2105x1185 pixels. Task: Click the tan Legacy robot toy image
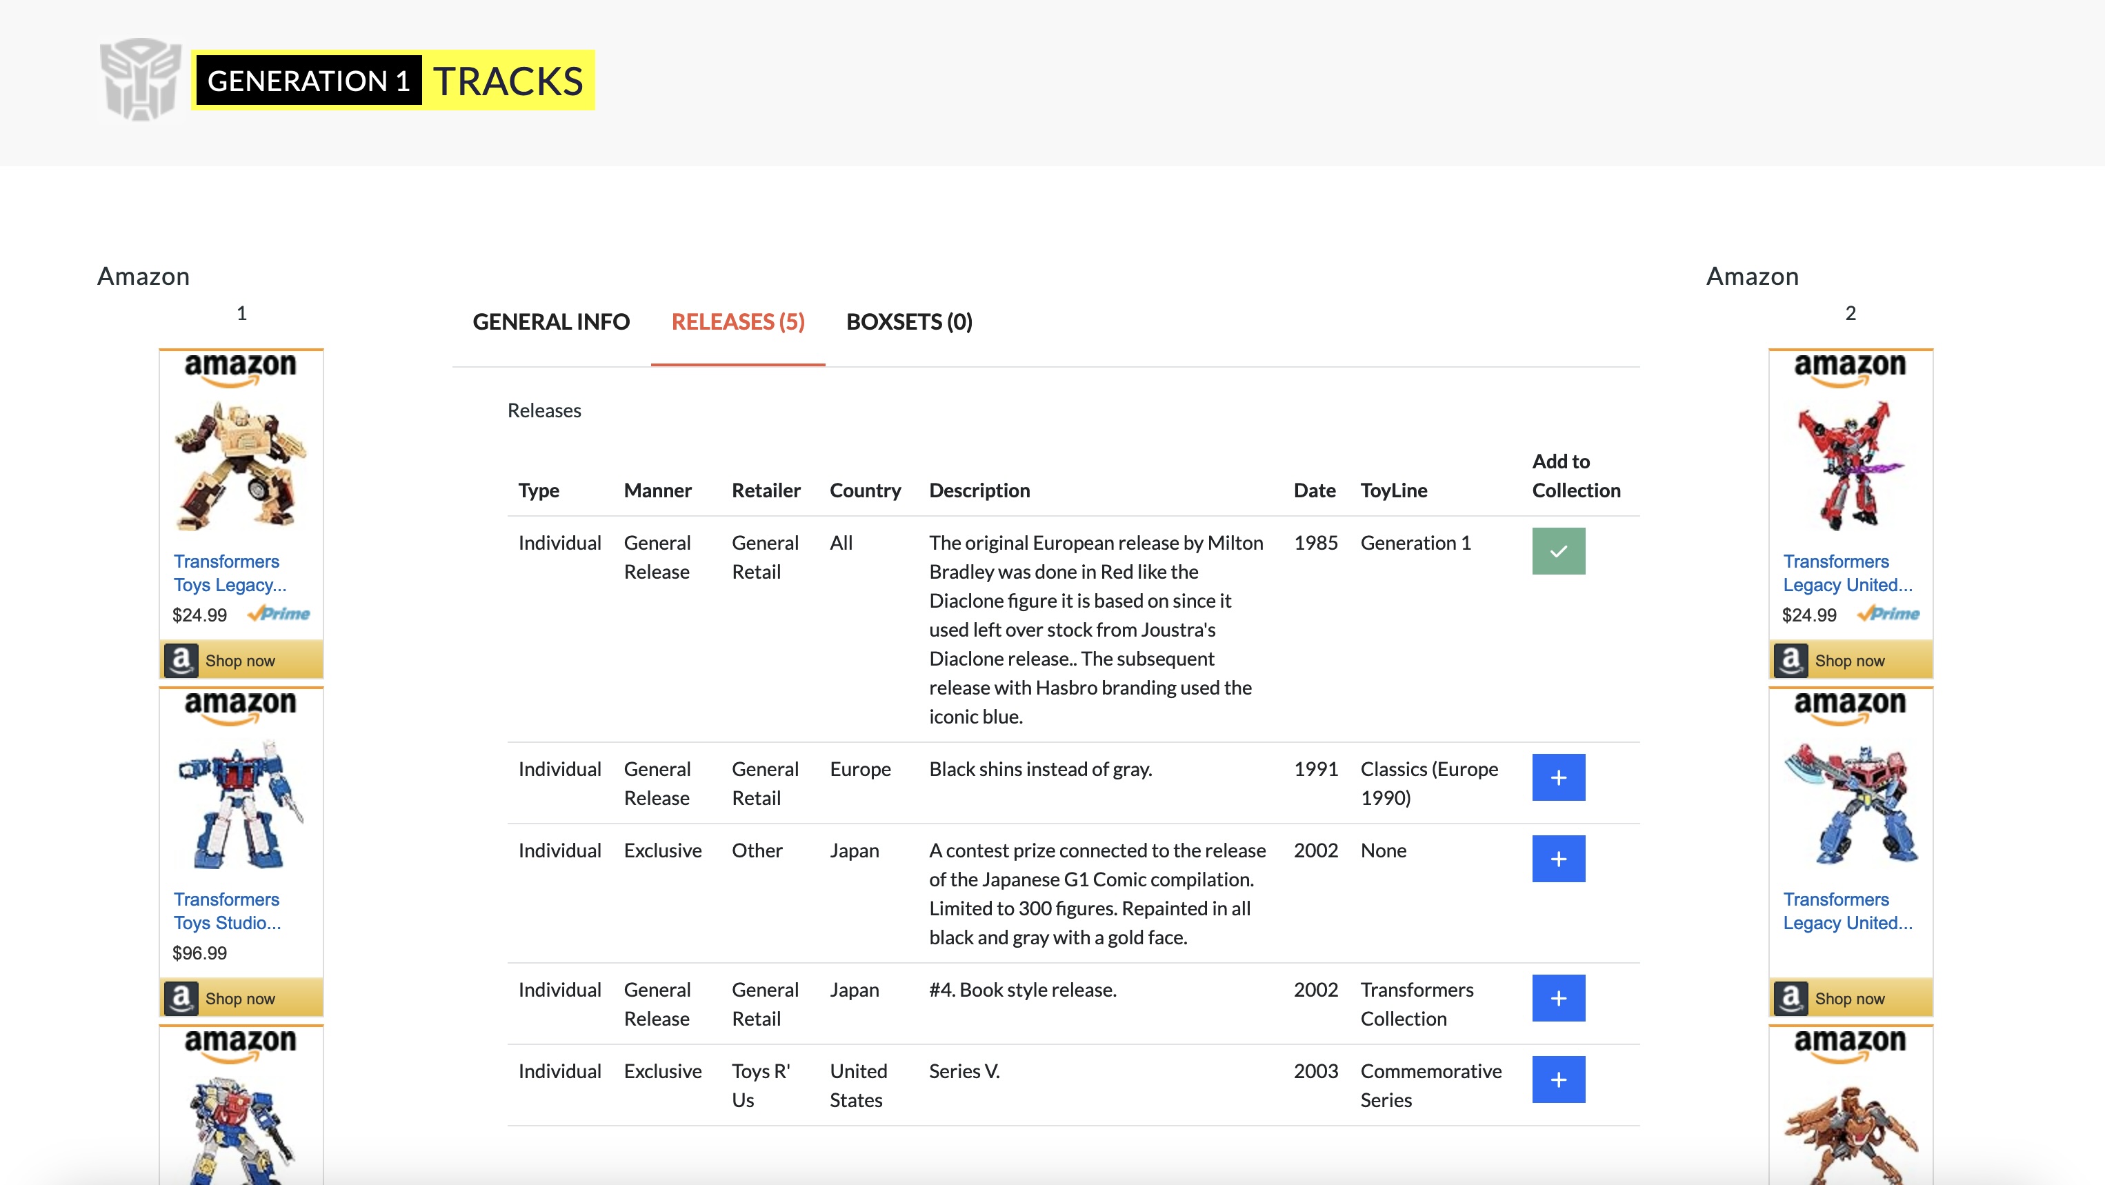point(240,464)
